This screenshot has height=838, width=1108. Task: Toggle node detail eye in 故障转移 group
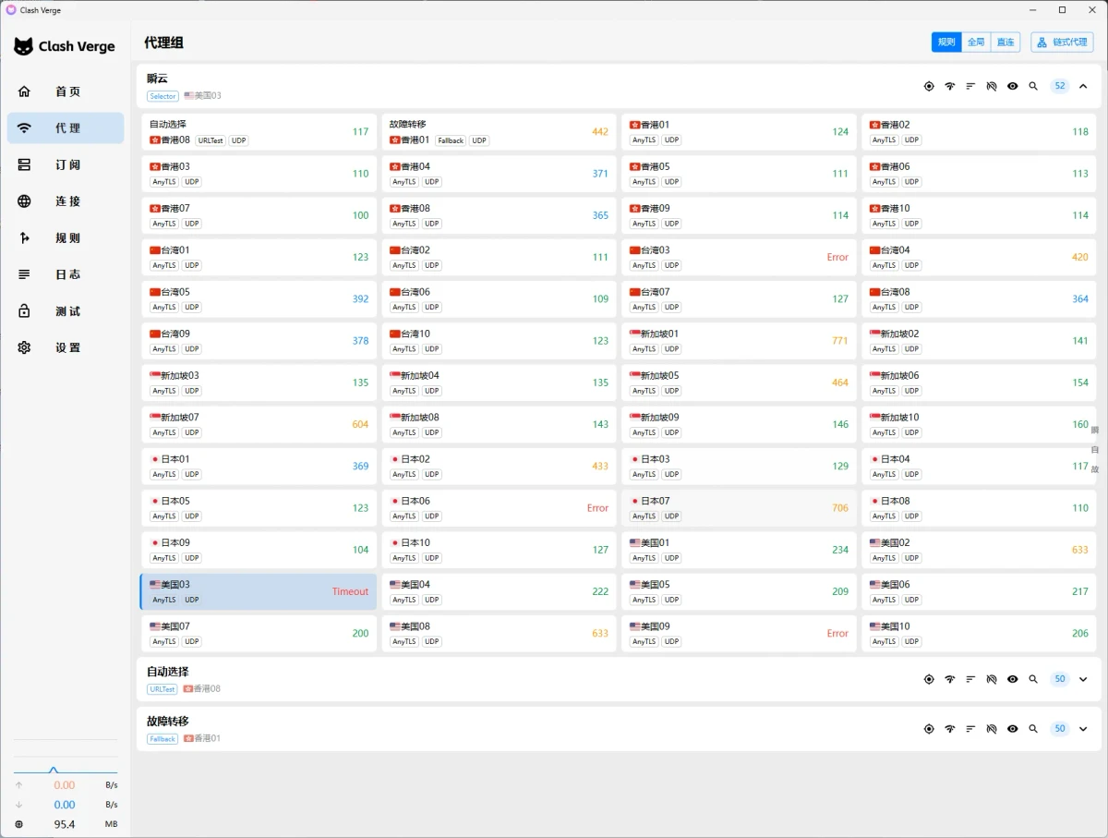tap(1013, 729)
